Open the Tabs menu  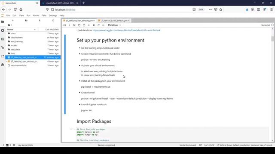point(44,15)
